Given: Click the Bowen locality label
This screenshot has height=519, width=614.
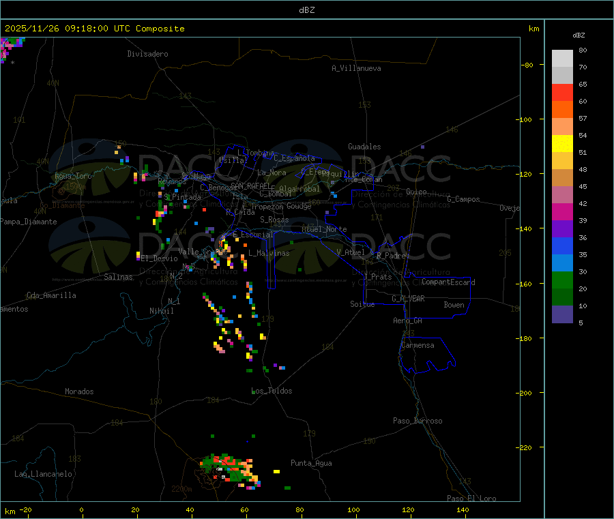Looking at the screenshot, I should click(454, 305).
